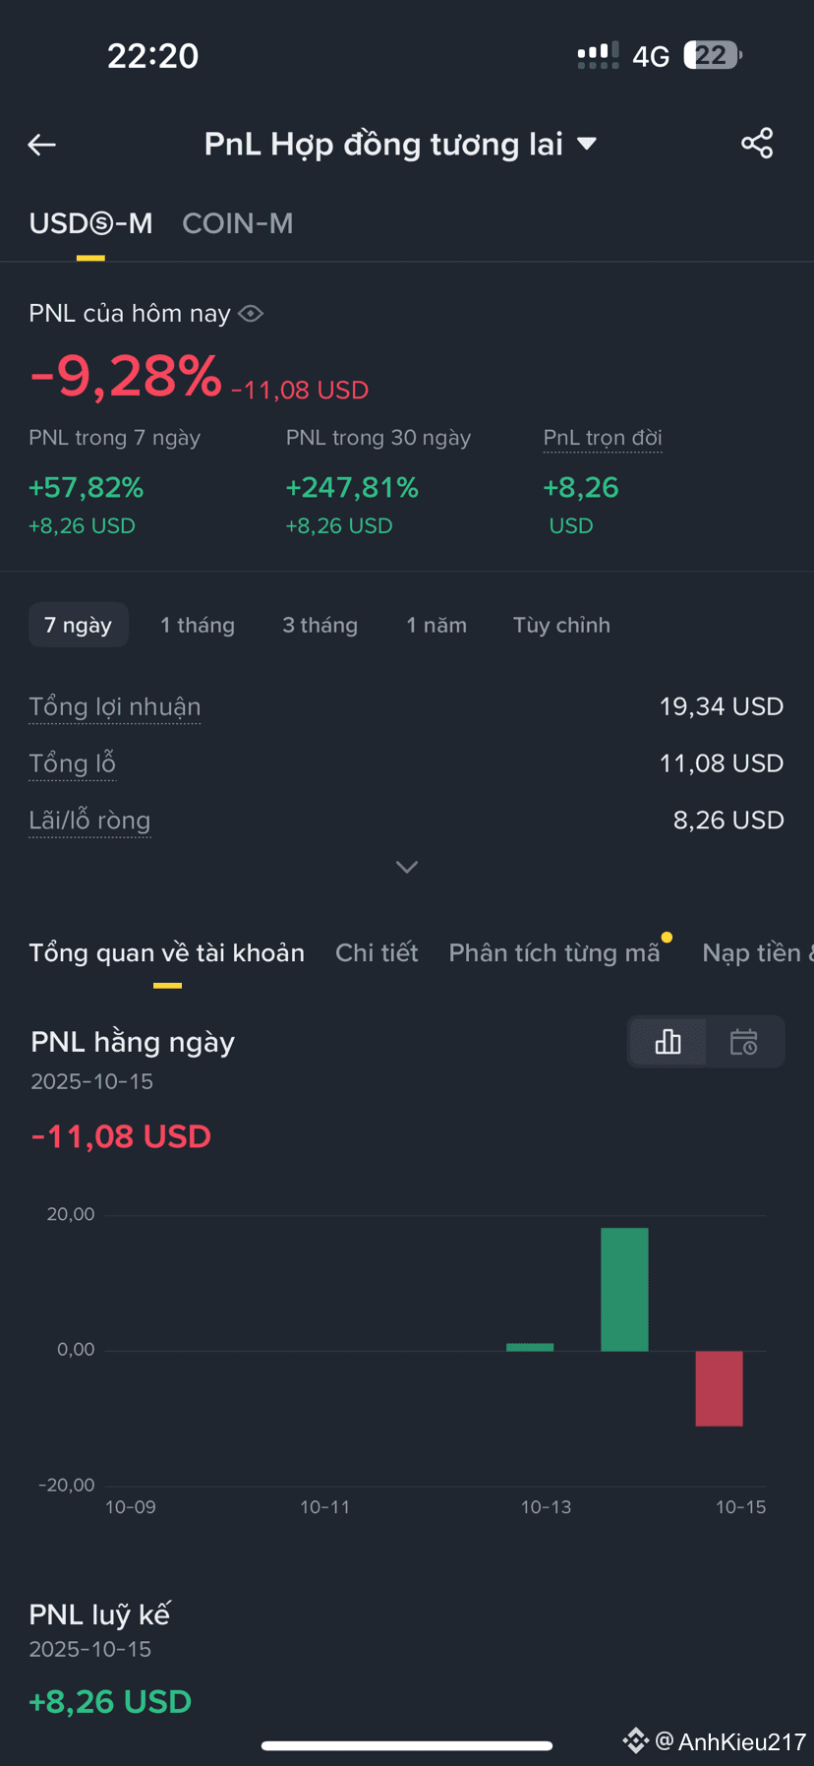Tap the red 10-15 loss bar
The height and width of the screenshot is (1766, 814).
pos(719,1388)
